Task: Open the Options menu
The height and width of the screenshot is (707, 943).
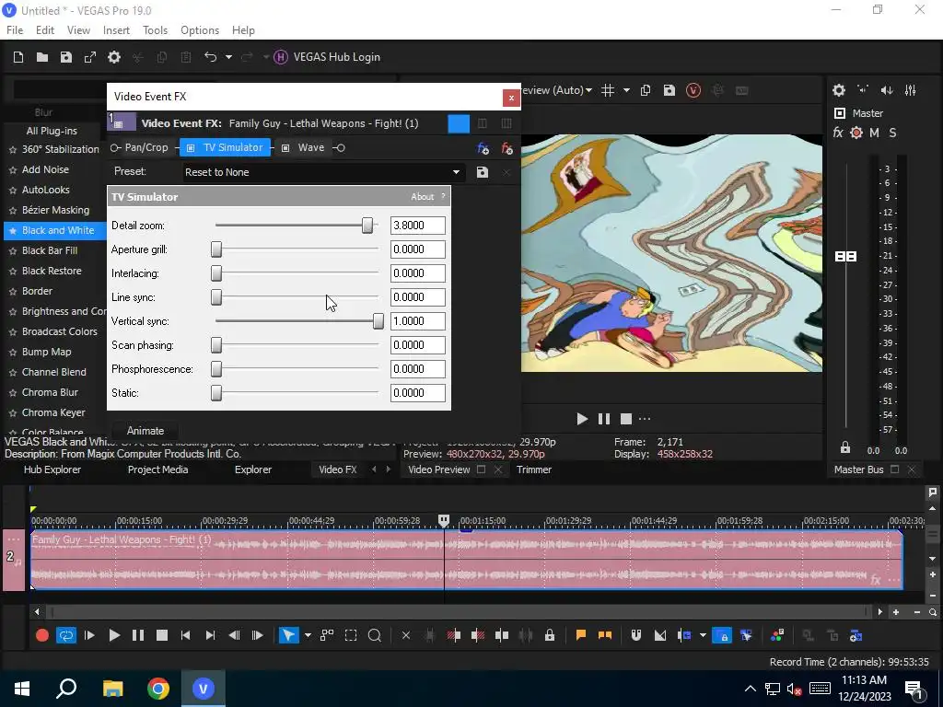Action: (x=200, y=30)
